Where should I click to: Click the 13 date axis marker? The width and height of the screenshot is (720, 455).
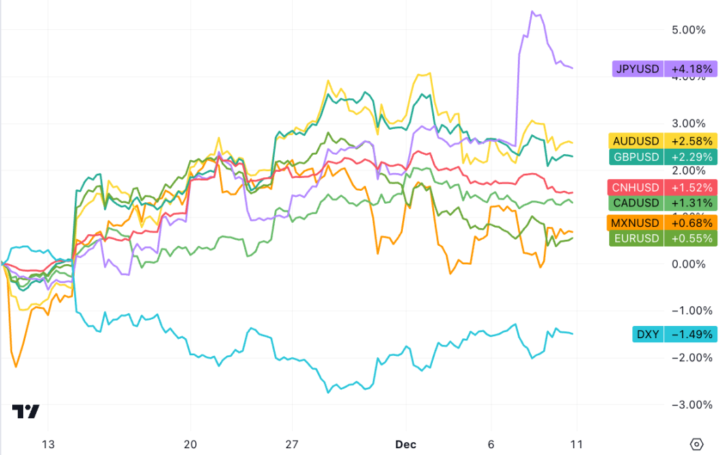48,444
